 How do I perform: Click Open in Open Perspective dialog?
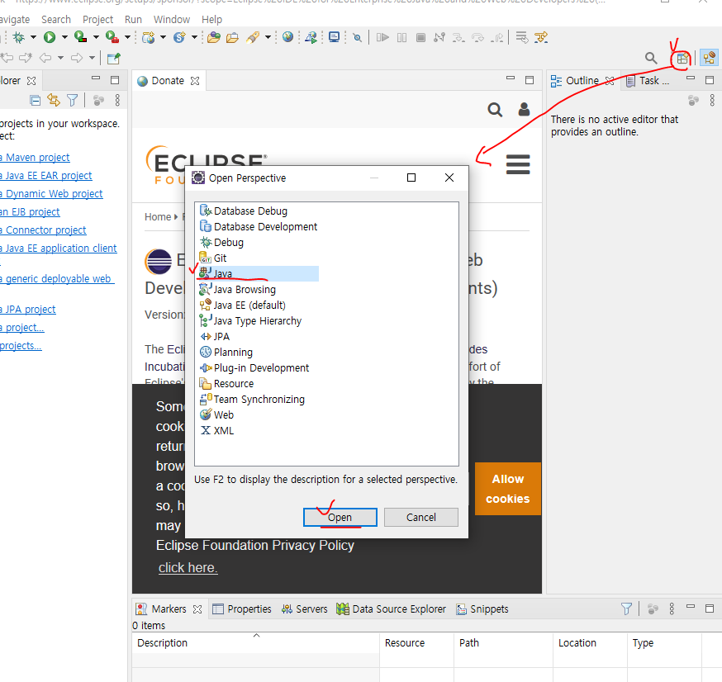(x=340, y=517)
